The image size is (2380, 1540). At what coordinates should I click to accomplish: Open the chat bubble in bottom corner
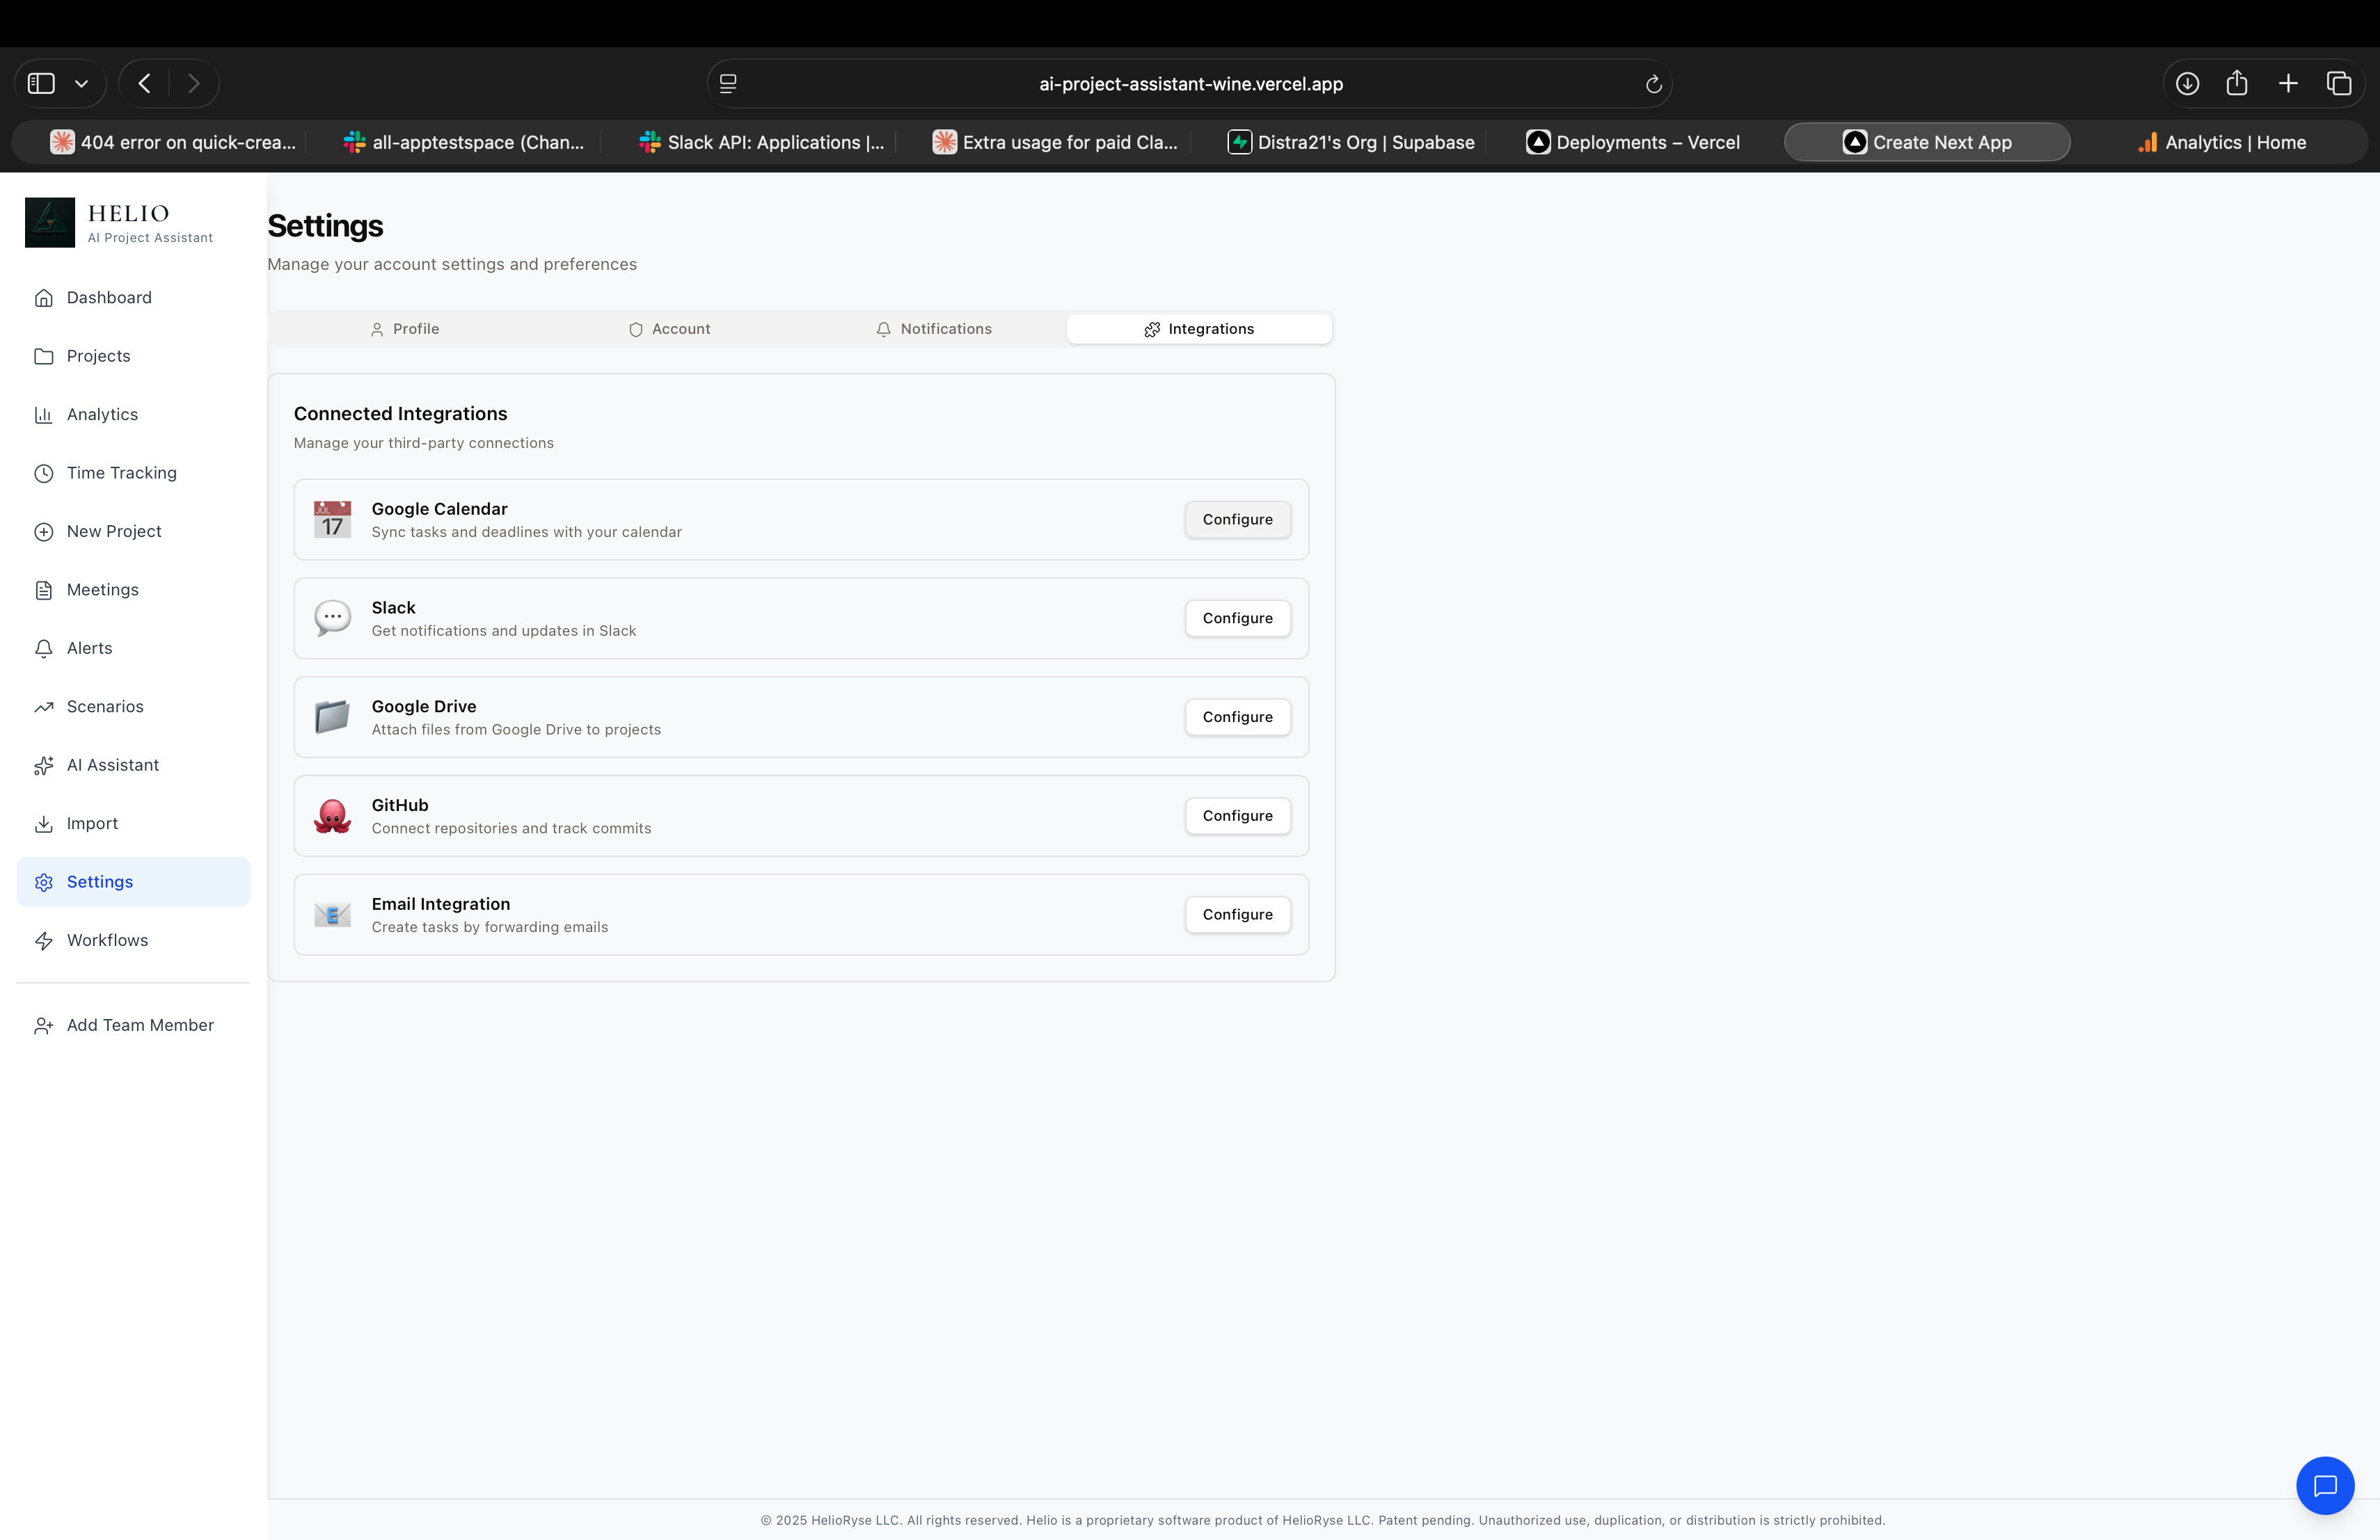(x=2325, y=1486)
